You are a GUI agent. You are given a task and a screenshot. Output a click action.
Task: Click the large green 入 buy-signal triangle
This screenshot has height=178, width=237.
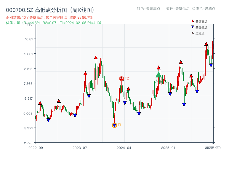[x=159, y=75]
